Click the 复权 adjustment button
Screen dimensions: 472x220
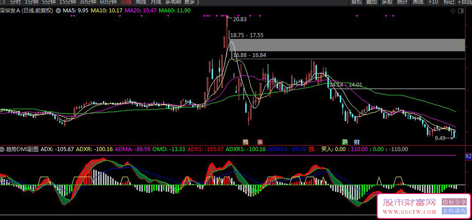[x=357, y=2]
